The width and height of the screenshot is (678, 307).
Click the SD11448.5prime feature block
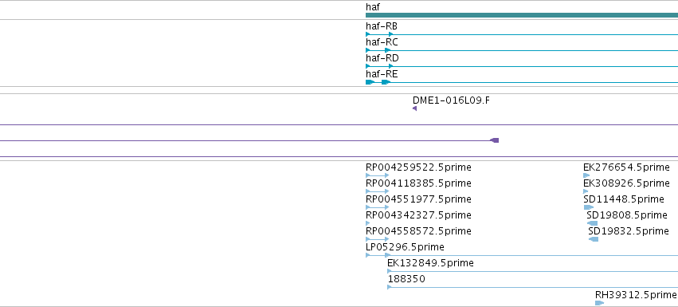588,207
